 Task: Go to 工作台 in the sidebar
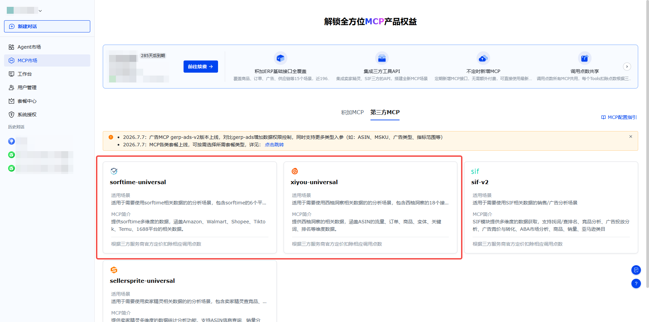click(47, 74)
